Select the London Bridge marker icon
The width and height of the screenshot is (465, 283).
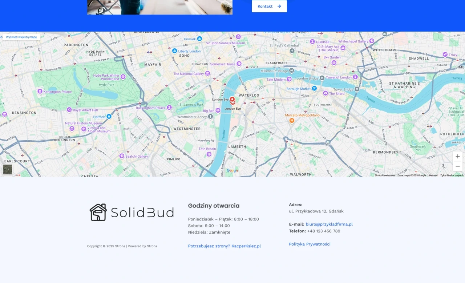[x=322, y=78]
